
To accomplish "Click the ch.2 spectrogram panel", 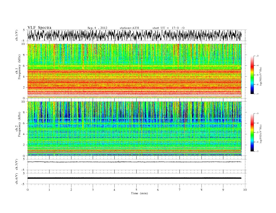I will (134, 129).
